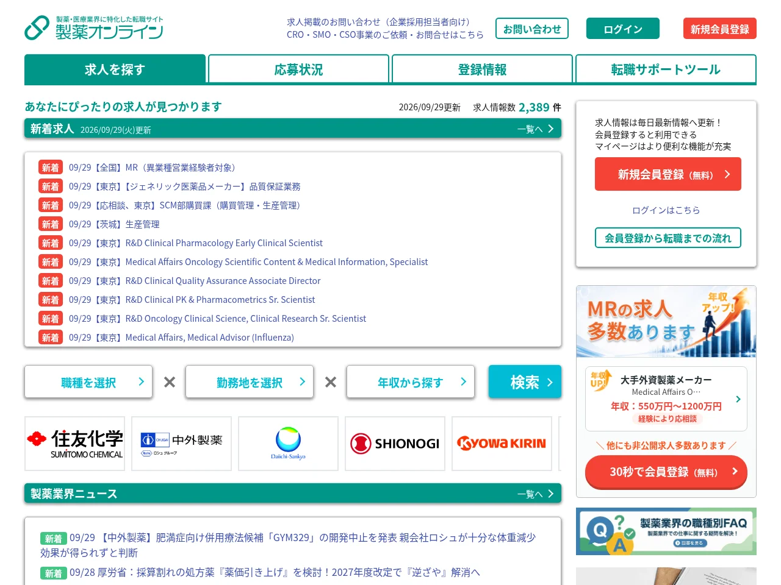Screen dimensions: 781x585
Task: Click the ログインはこちら link
Action: (666, 210)
